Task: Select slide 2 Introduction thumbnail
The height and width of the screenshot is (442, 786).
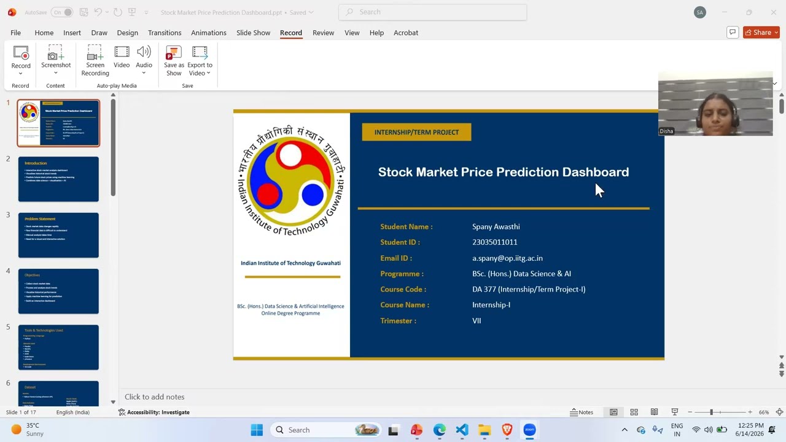Action: pyautogui.click(x=58, y=179)
